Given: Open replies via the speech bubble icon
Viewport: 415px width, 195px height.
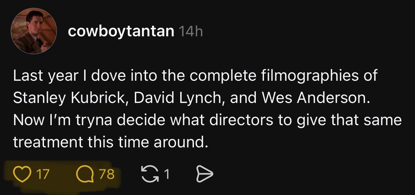Looking at the screenshot, I should (x=84, y=173).
